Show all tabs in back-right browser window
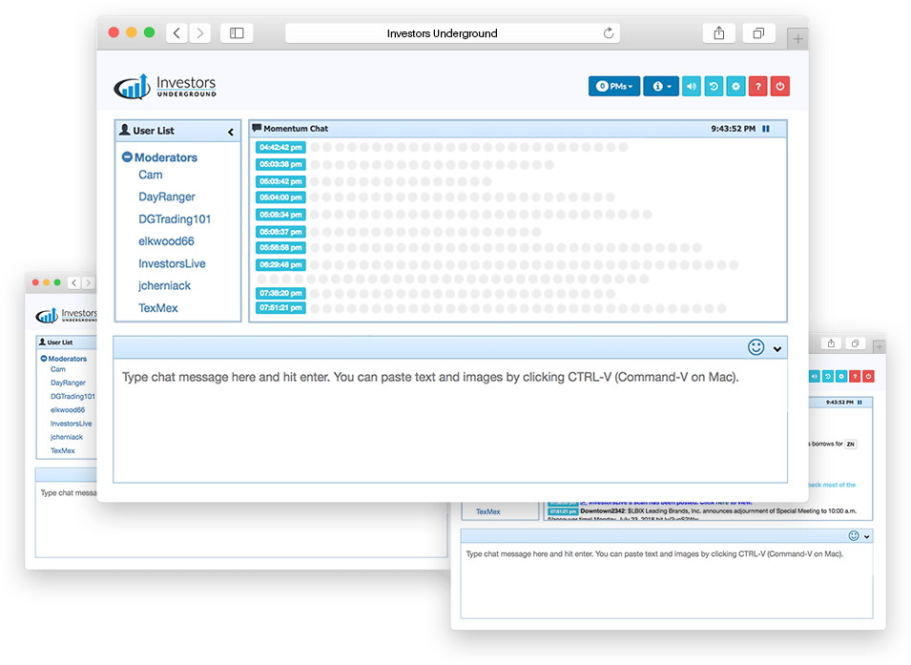The image size is (911, 665). tap(856, 343)
